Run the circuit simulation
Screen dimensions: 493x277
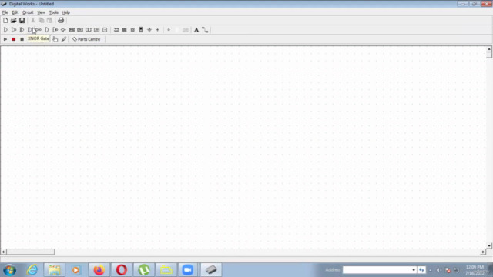(5, 39)
